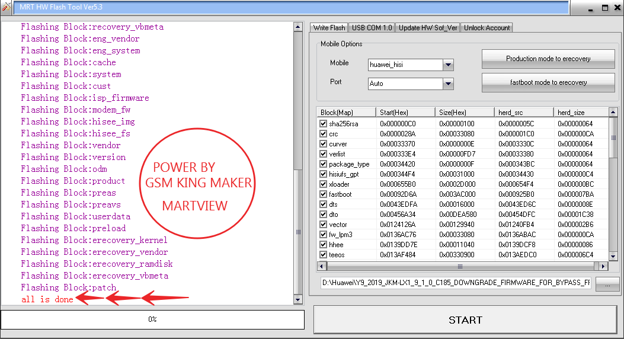Uncheck the teeos block checkbox
Viewport: 624px width, 339px height.
click(323, 255)
